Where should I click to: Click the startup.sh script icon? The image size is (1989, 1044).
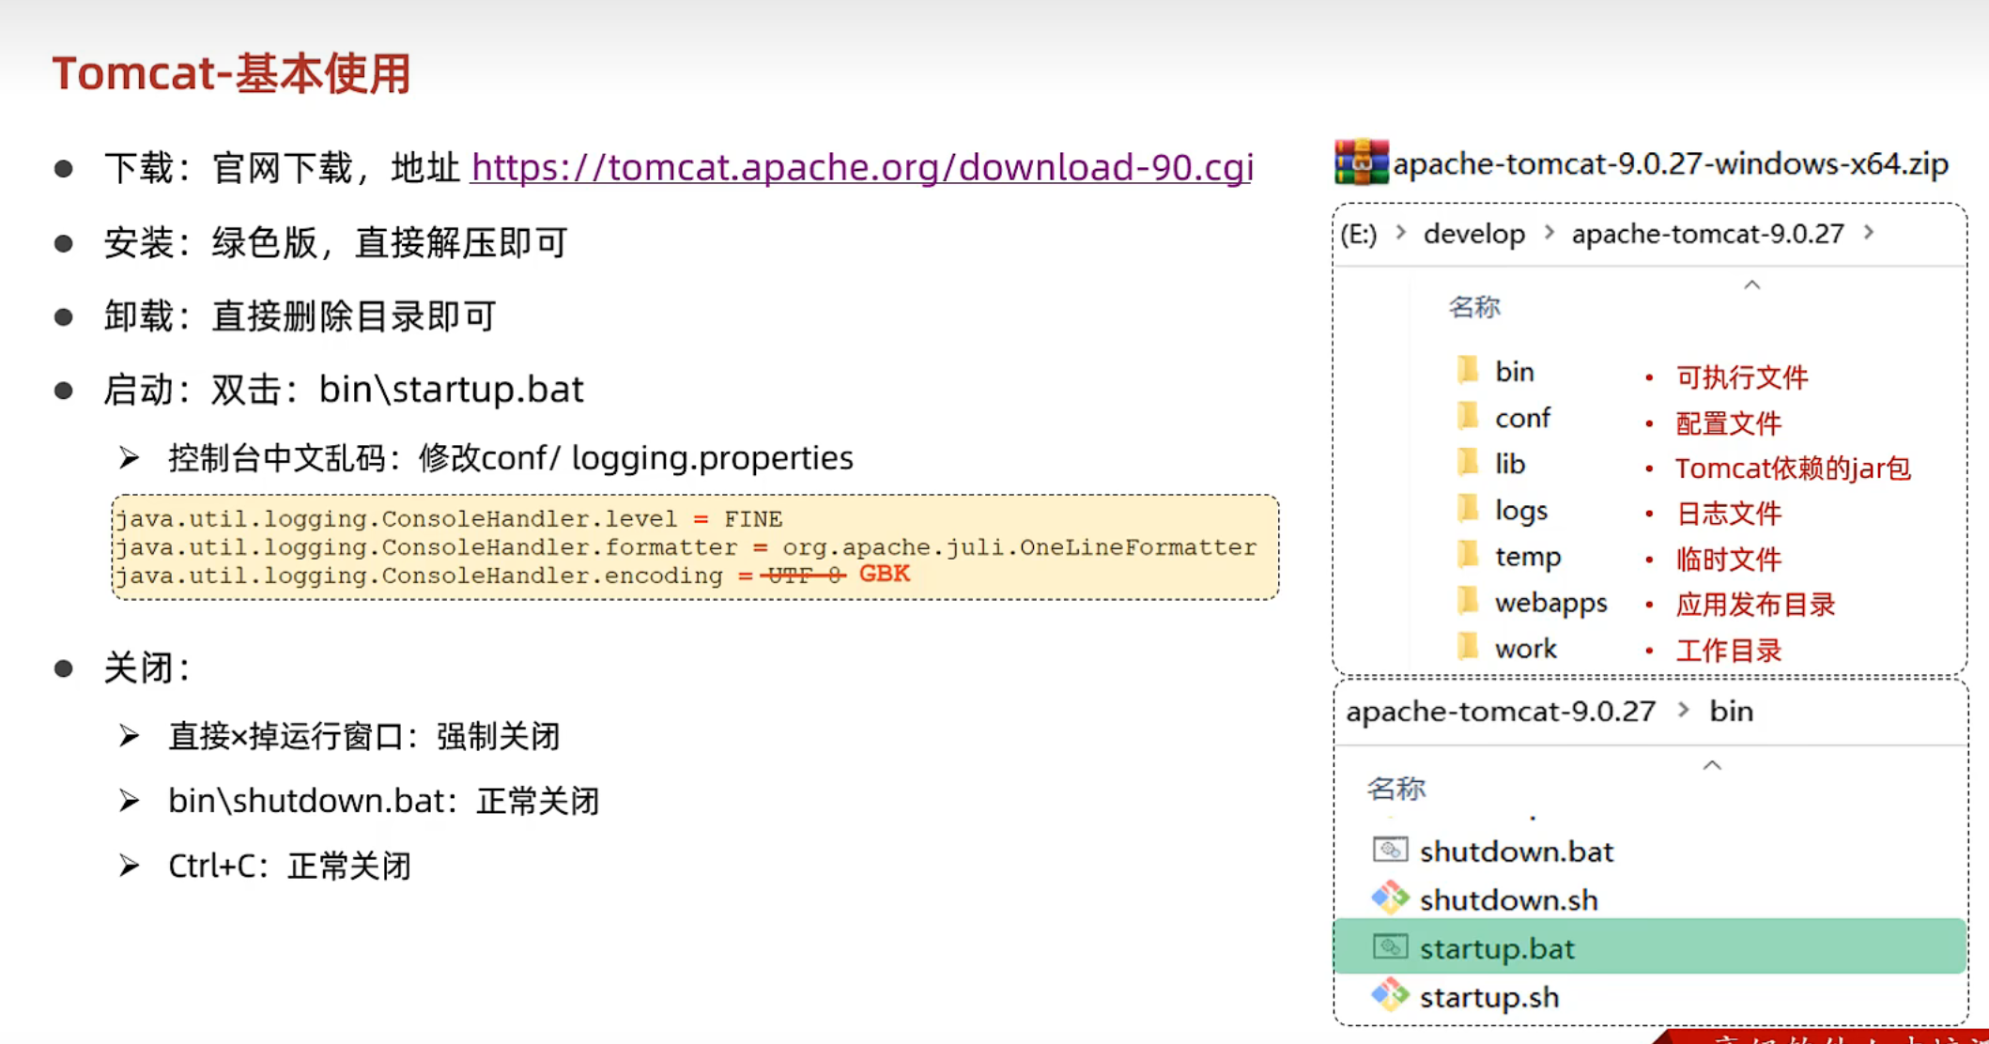tap(1390, 994)
